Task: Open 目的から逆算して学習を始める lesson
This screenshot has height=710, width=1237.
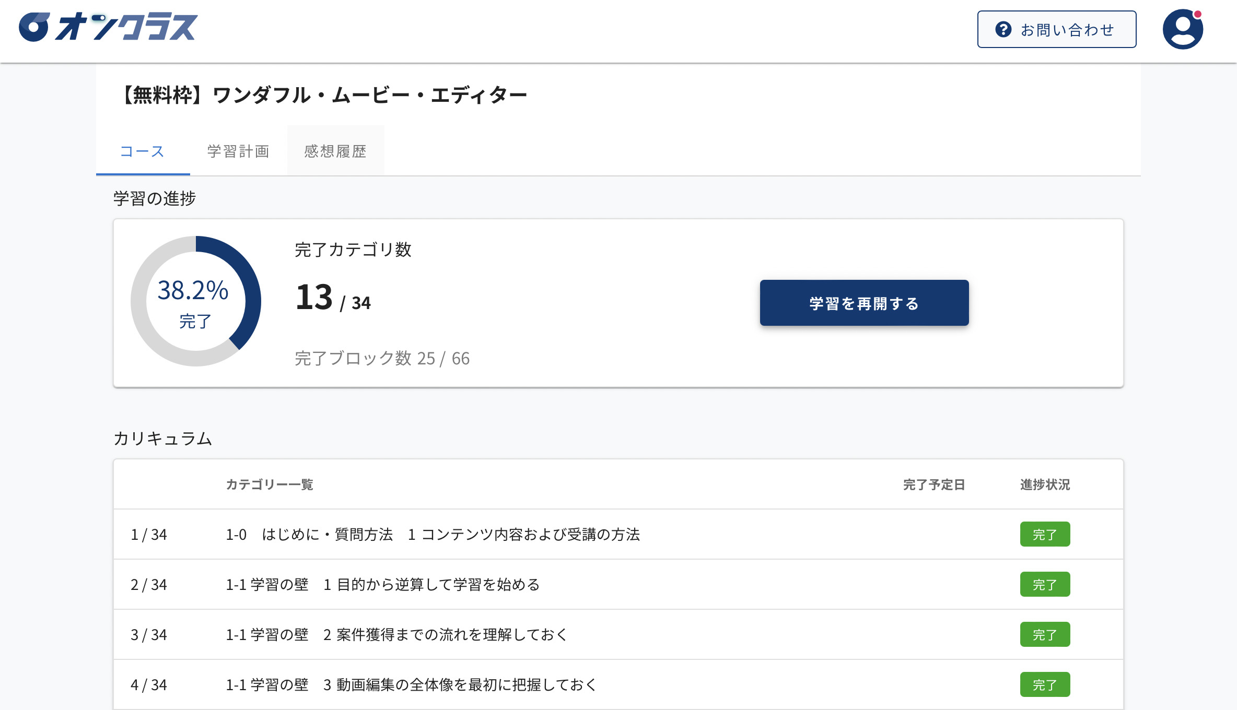Action: (x=618, y=584)
